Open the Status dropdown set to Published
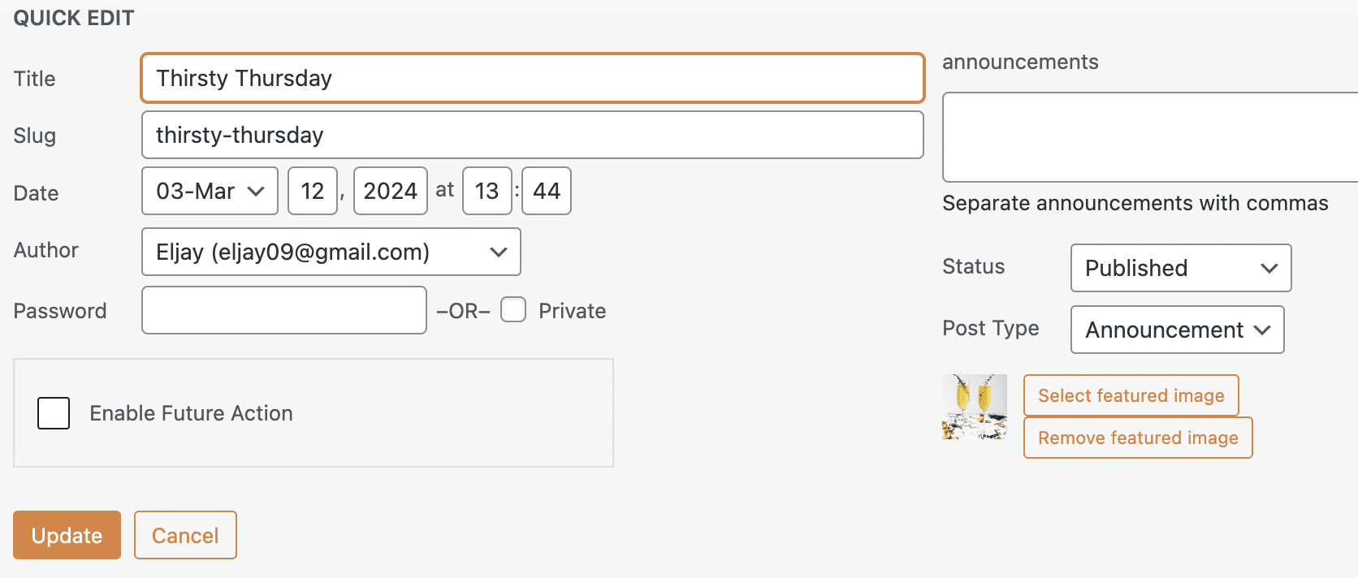Image resolution: width=1358 pixels, height=578 pixels. (x=1181, y=268)
